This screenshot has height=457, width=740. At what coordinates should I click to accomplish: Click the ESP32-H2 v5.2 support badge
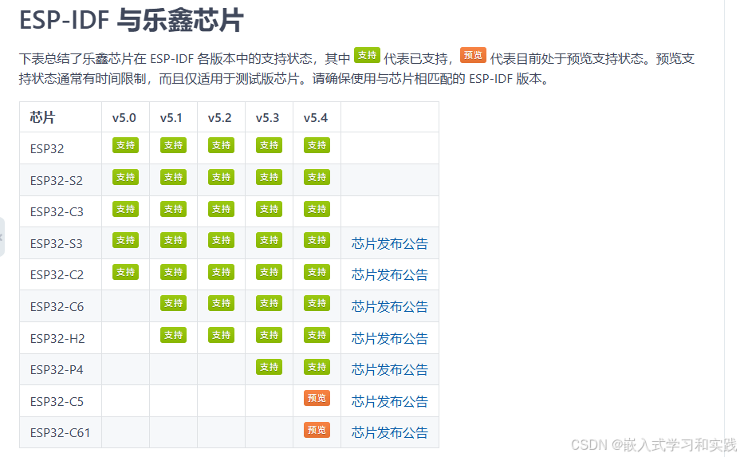click(221, 335)
